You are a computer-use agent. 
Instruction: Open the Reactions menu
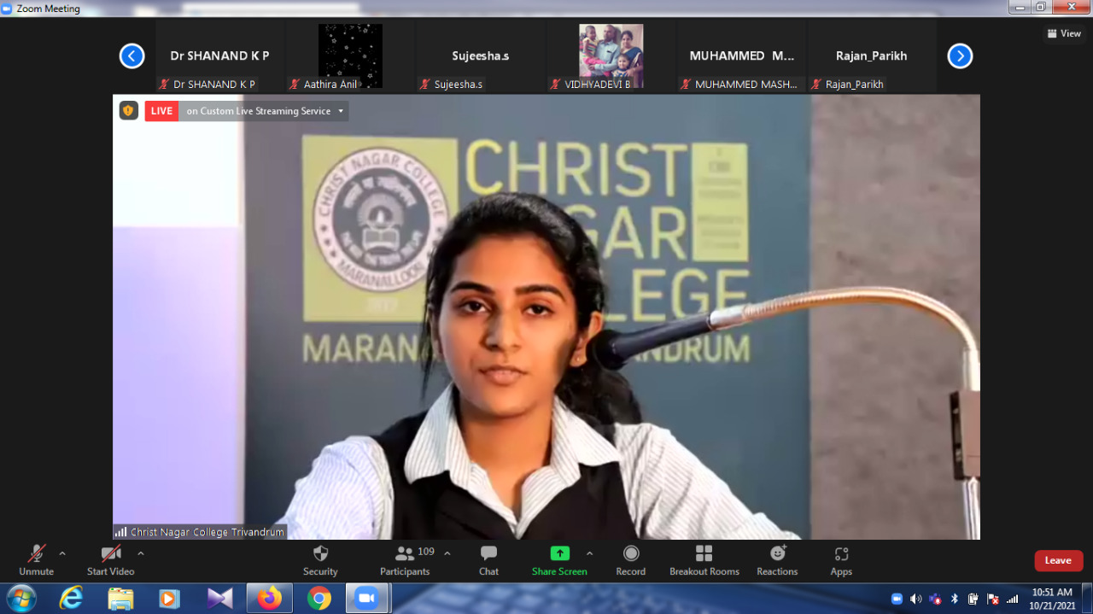point(777,559)
